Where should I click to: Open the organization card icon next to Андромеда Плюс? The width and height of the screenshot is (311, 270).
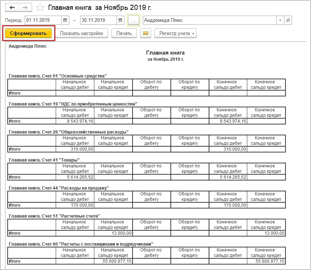pyautogui.click(x=288, y=20)
